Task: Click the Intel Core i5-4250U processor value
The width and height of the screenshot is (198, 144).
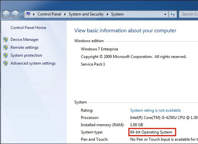Action: (x=164, y=118)
